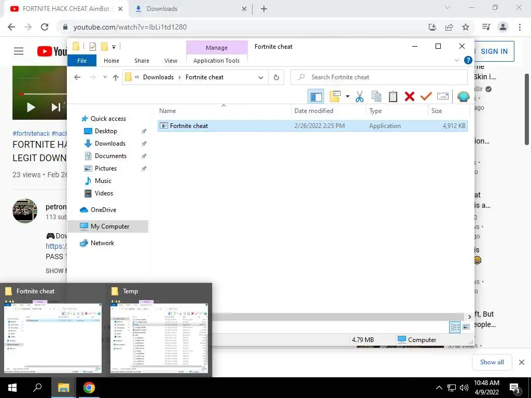Sort by Date modified column
Screen dimensions: 531x398
(328, 111)
